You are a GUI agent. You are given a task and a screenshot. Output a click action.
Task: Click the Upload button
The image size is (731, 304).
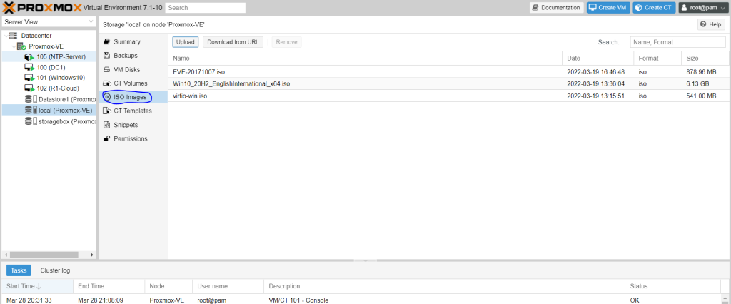click(x=186, y=42)
